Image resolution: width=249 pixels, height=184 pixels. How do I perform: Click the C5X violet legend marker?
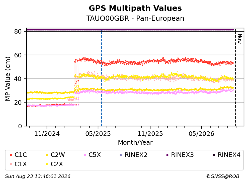85,155
